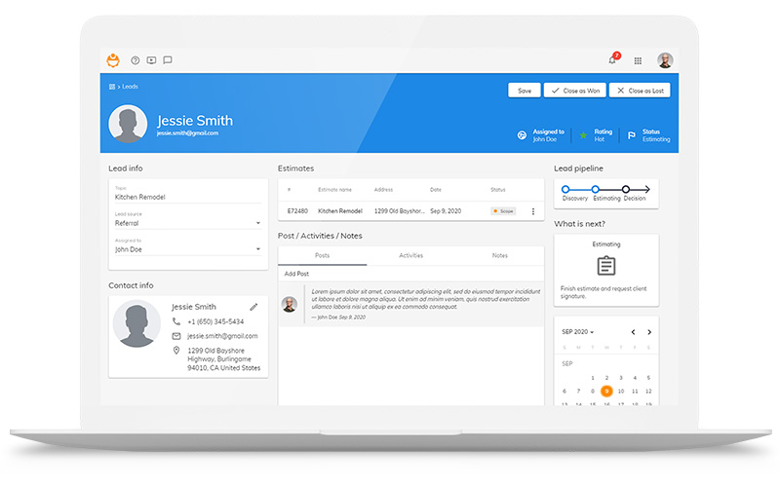This screenshot has width=780, height=487.
Task: Select highlighted day 9 in calendar
Action: [606, 392]
